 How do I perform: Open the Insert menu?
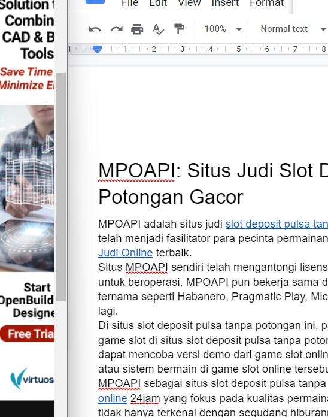pos(225,3)
